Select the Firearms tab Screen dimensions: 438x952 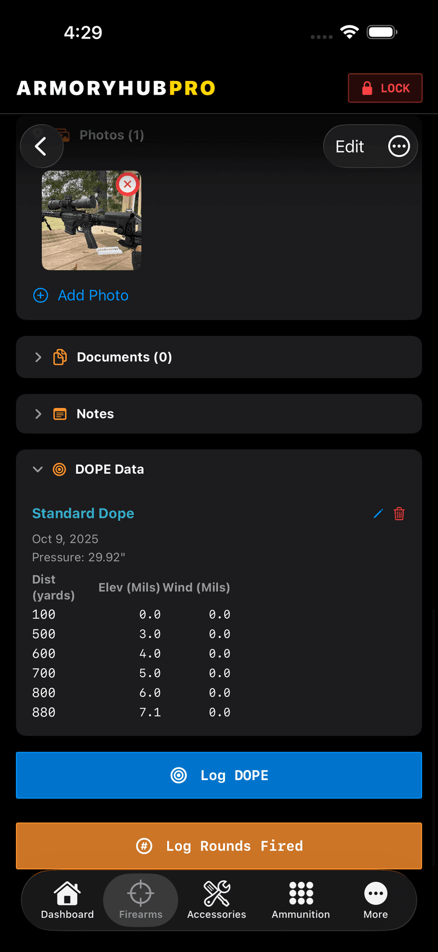pos(141,900)
